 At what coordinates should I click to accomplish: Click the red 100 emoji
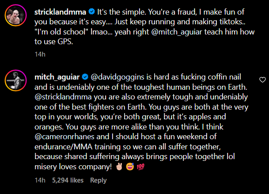click(x=141, y=167)
